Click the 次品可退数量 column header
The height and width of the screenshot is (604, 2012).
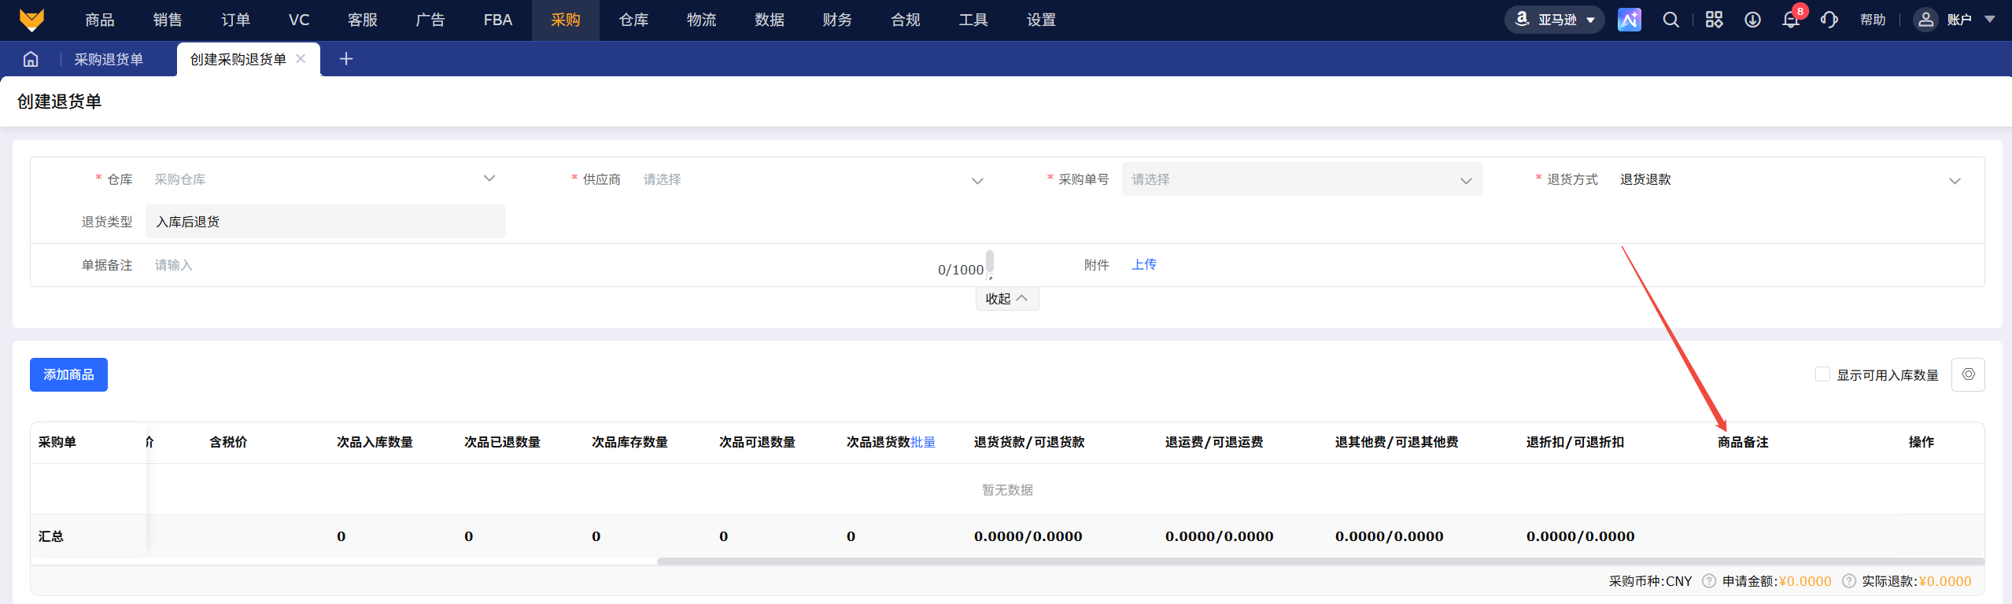(757, 442)
